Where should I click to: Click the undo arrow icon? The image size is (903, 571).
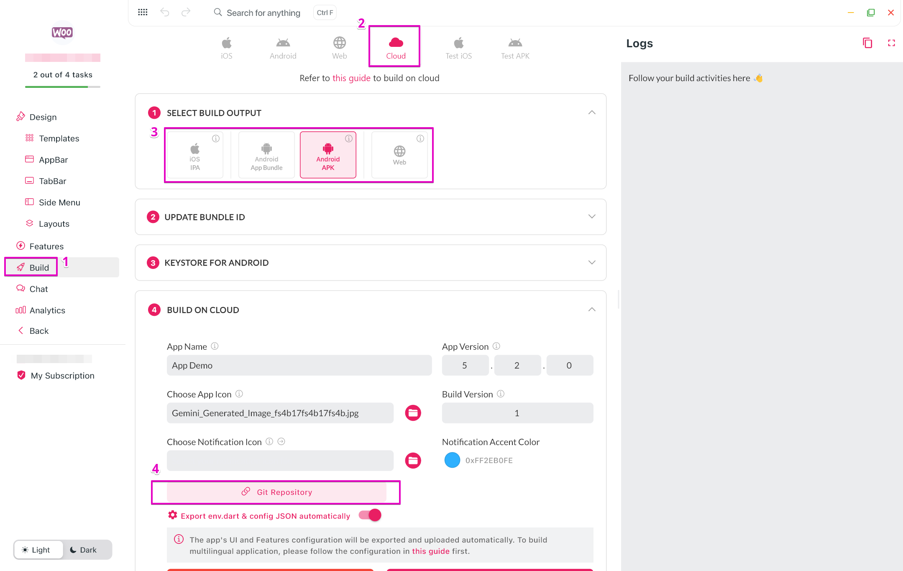pyautogui.click(x=165, y=12)
